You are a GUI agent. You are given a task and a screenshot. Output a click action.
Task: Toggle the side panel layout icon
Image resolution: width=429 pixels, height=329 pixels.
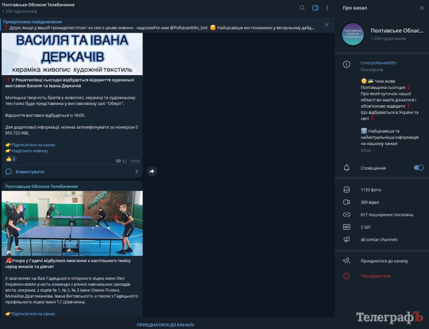point(315,8)
